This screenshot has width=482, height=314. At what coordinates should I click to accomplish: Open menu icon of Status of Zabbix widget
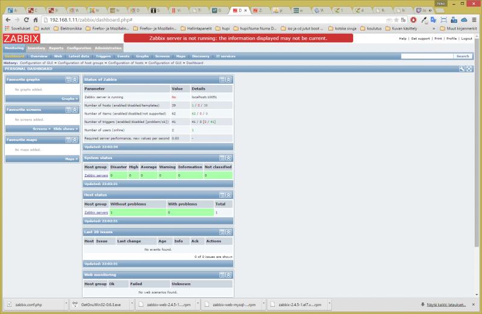tap(222, 80)
